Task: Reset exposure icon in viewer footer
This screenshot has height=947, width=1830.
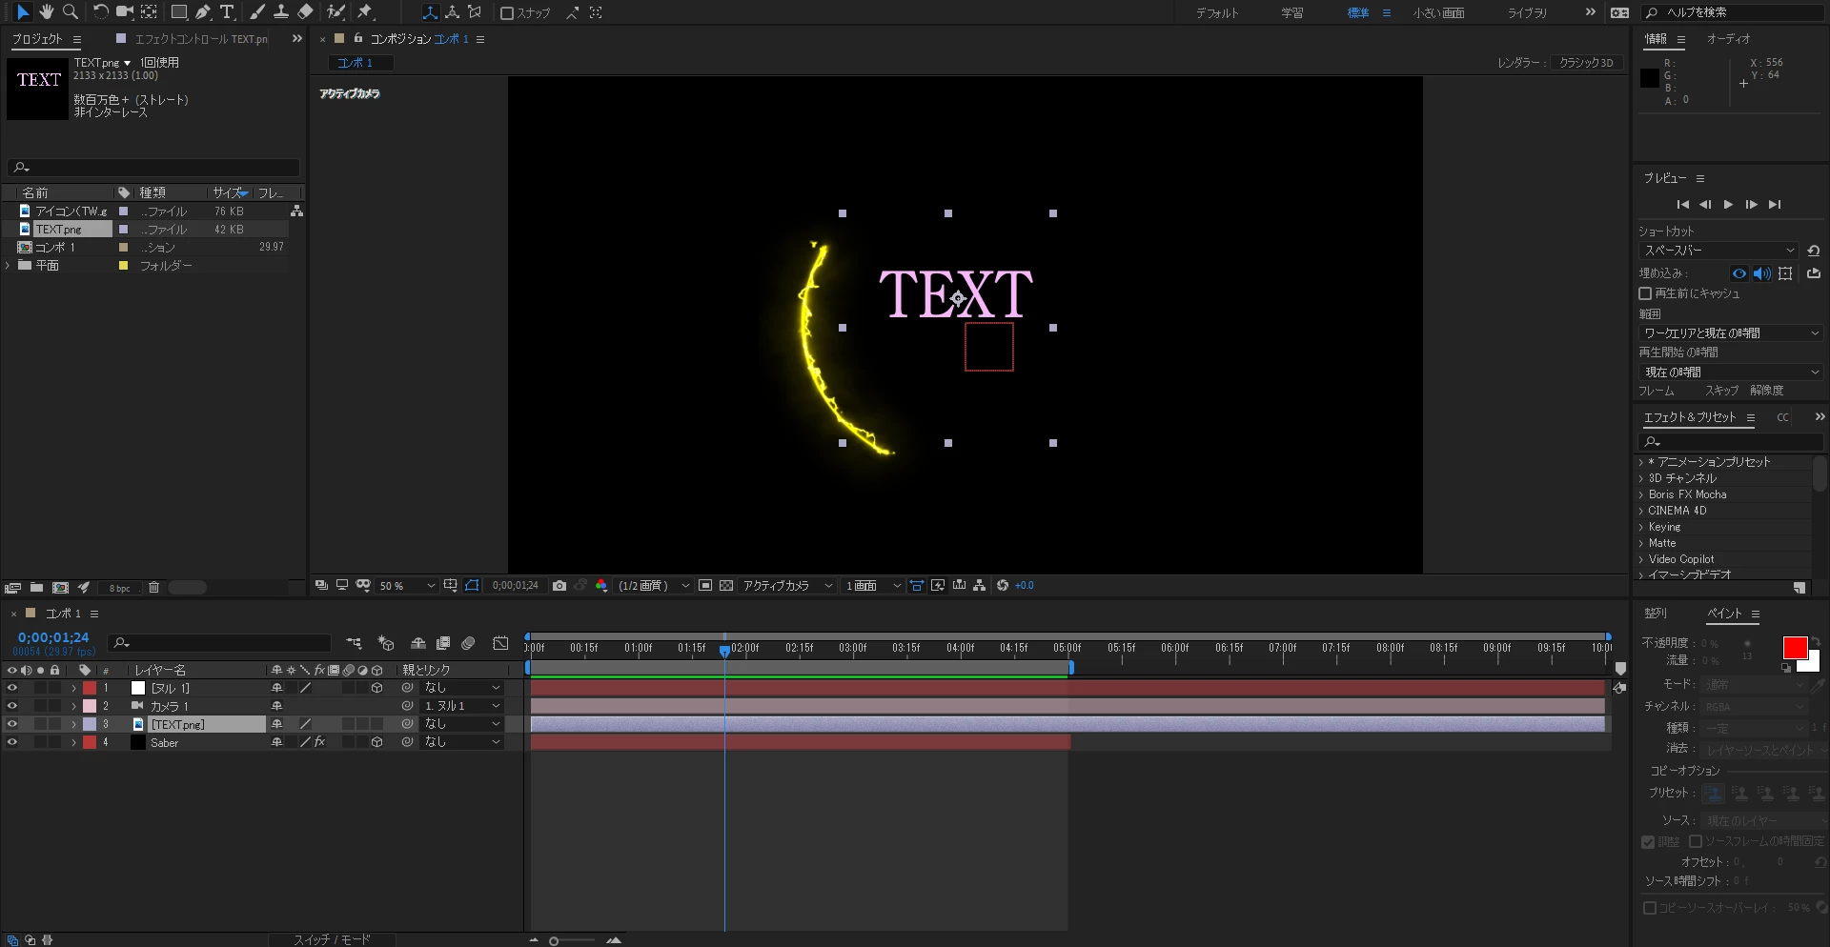Action: pyautogui.click(x=1003, y=586)
